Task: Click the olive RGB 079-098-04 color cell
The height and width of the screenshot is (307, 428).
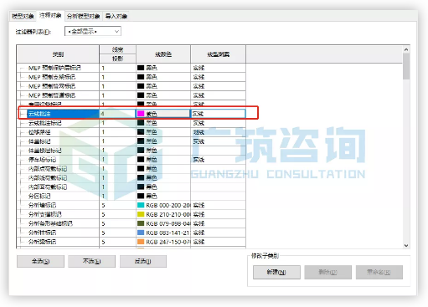Action: [x=163, y=223]
